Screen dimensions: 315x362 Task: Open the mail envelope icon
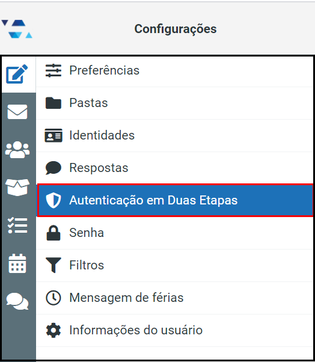click(17, 112)
